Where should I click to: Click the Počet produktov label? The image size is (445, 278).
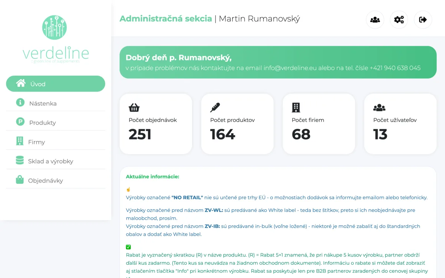click(233, 120)
